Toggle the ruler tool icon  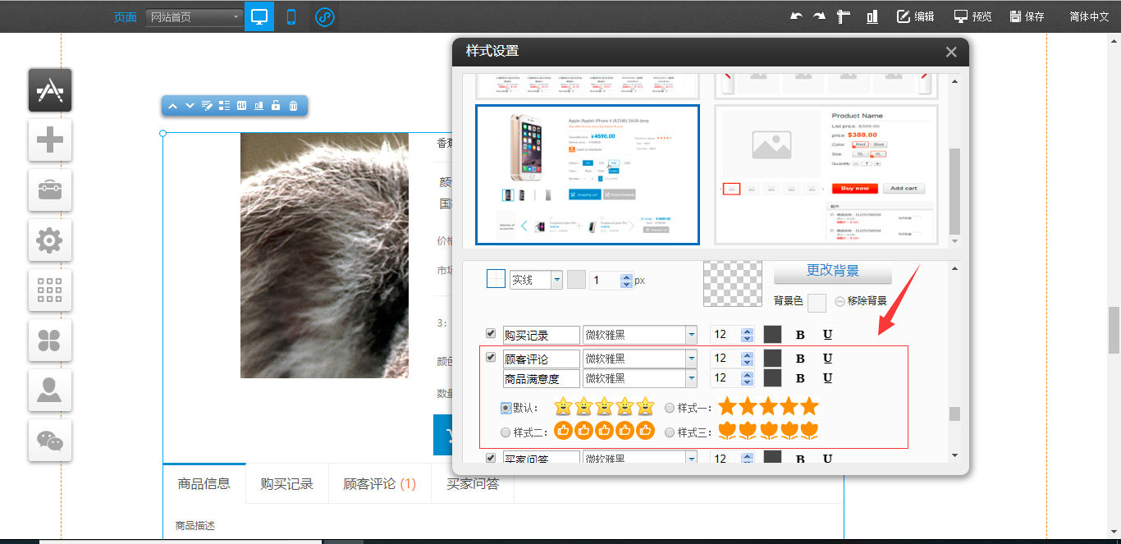pos(842,16)
